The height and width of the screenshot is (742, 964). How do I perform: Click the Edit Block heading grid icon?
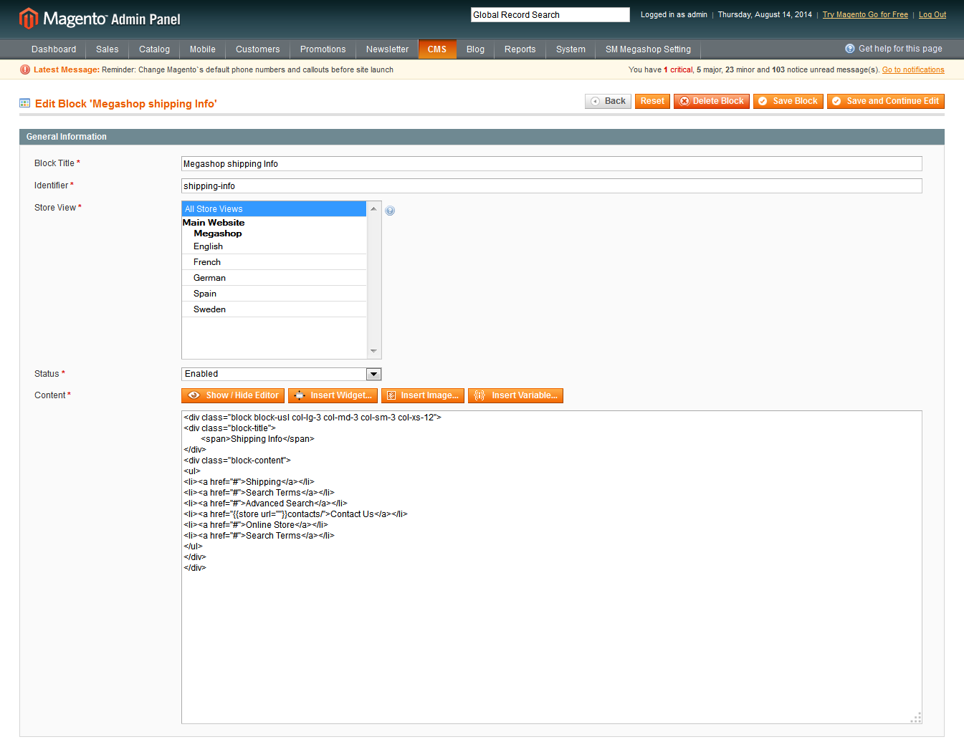tap(24, 103)
